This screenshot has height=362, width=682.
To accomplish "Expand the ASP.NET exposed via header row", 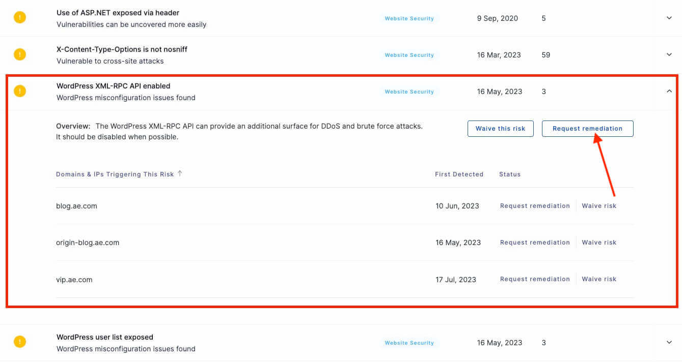I will [669, 18].
